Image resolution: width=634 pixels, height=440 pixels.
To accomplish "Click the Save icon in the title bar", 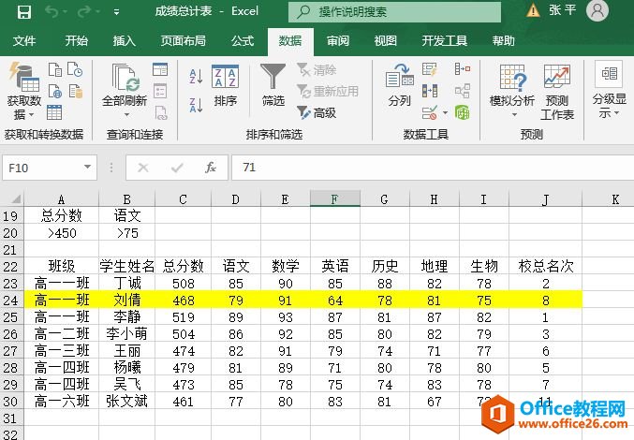I will pos(23,12).
